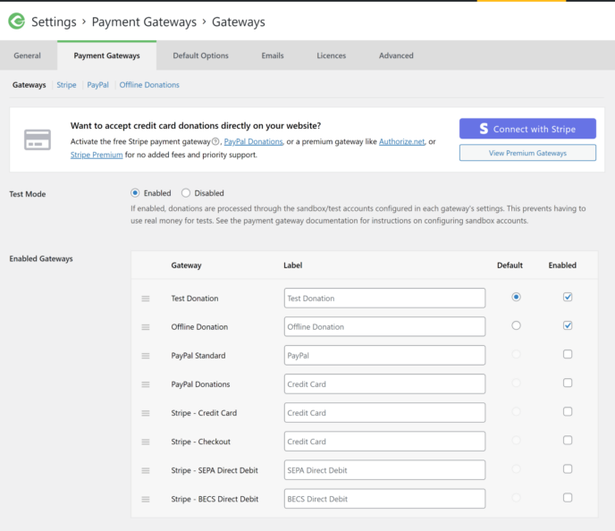Click Connect with Stripe button
615x531 pixels.
click(527, 129)
